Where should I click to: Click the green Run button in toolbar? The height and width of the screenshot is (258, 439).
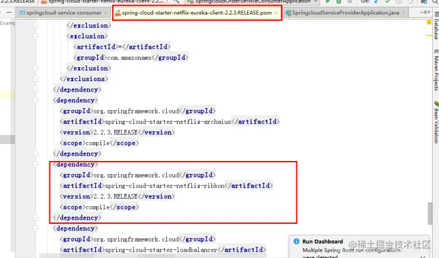point(327,1)
